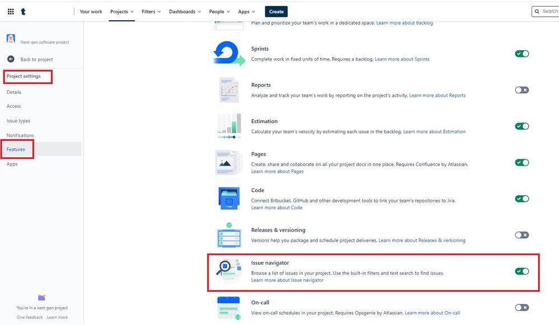
Task: Click the Create button
Action: coord(276,11)
